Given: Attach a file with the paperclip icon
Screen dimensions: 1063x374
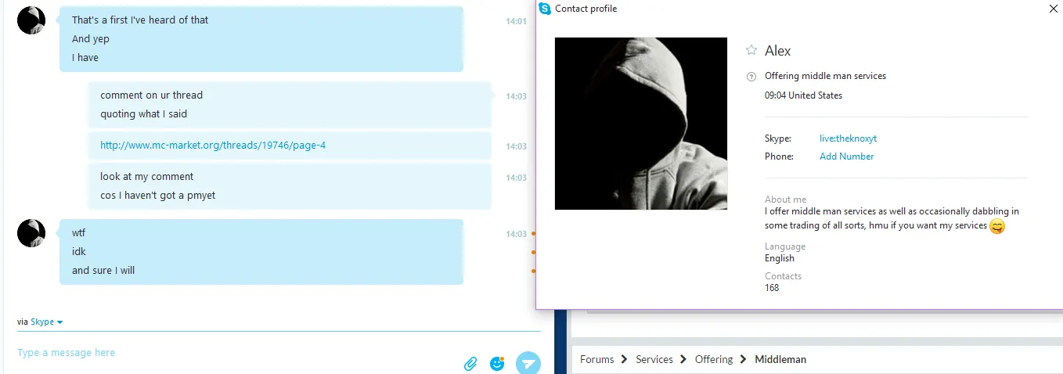Looking at the screenshot, I should click(470, 364).
